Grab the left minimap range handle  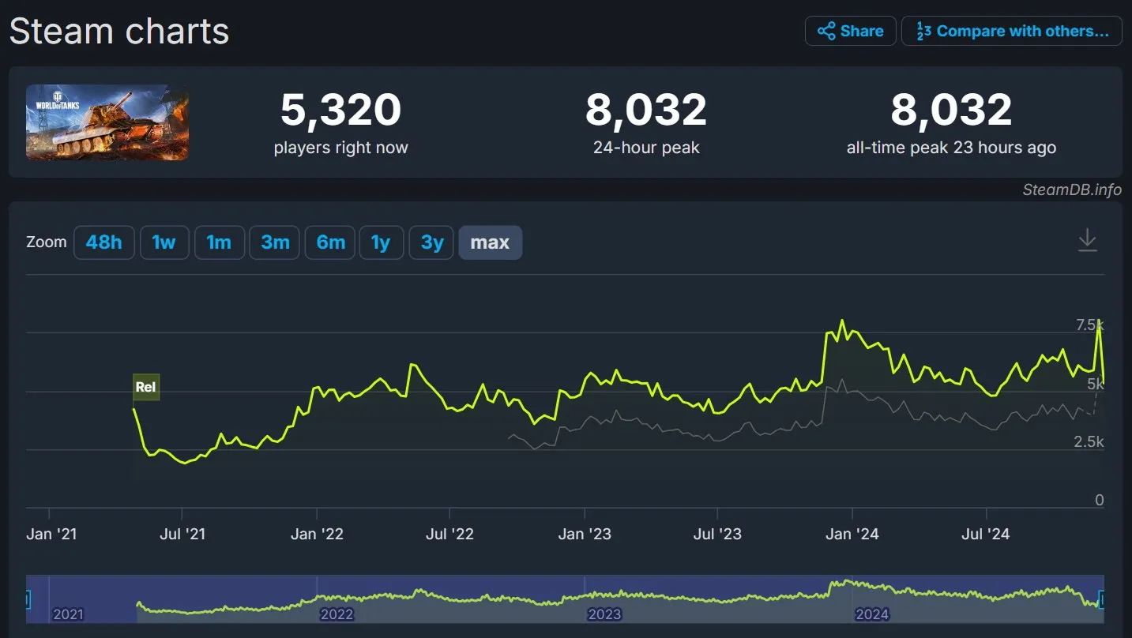tap(30, 598)
